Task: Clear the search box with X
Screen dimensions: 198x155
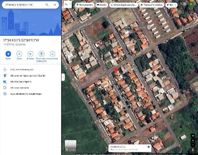Action: [55, 5]
